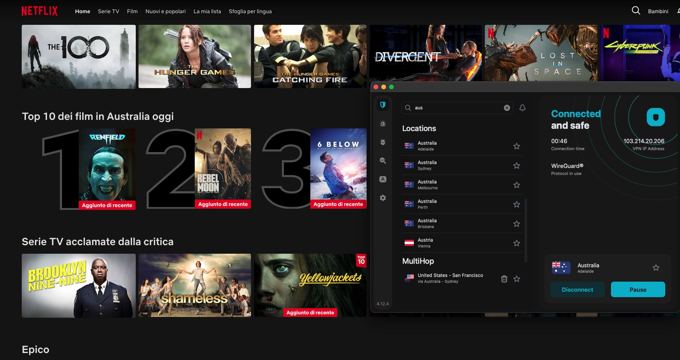Image resolution: width=680 pixels, height=360 pixels.
Task: Click 'Serie TV acclamate dalla critica' heading
Action: pyautogui.click(x=98, y=242)
